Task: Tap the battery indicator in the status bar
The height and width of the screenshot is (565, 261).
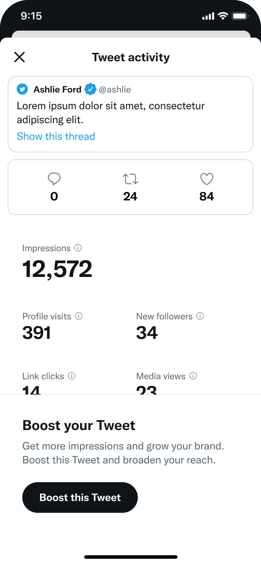Action: tap(239, 16)
